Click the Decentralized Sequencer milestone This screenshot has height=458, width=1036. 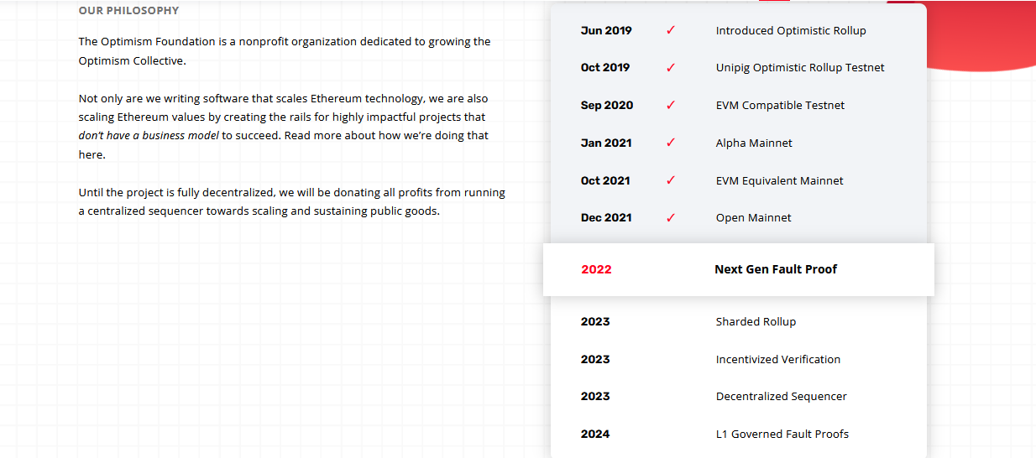[x=781, y=396]
